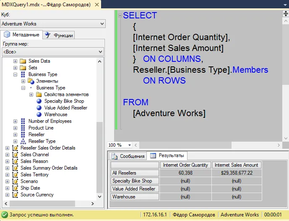This screenshot has width=289, height=221.
Task: Click the Reseller attribute hierarchy icon
Action: pos(23,135)
